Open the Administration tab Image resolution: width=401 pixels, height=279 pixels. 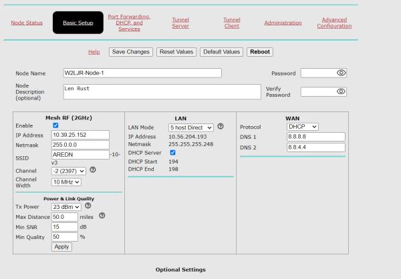pyautogui.click(x=283, y=23)
